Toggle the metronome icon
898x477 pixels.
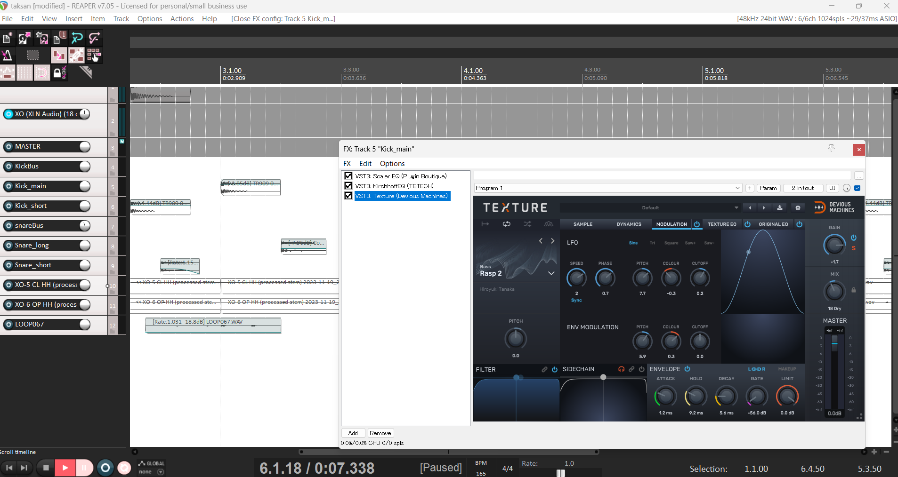8,56
